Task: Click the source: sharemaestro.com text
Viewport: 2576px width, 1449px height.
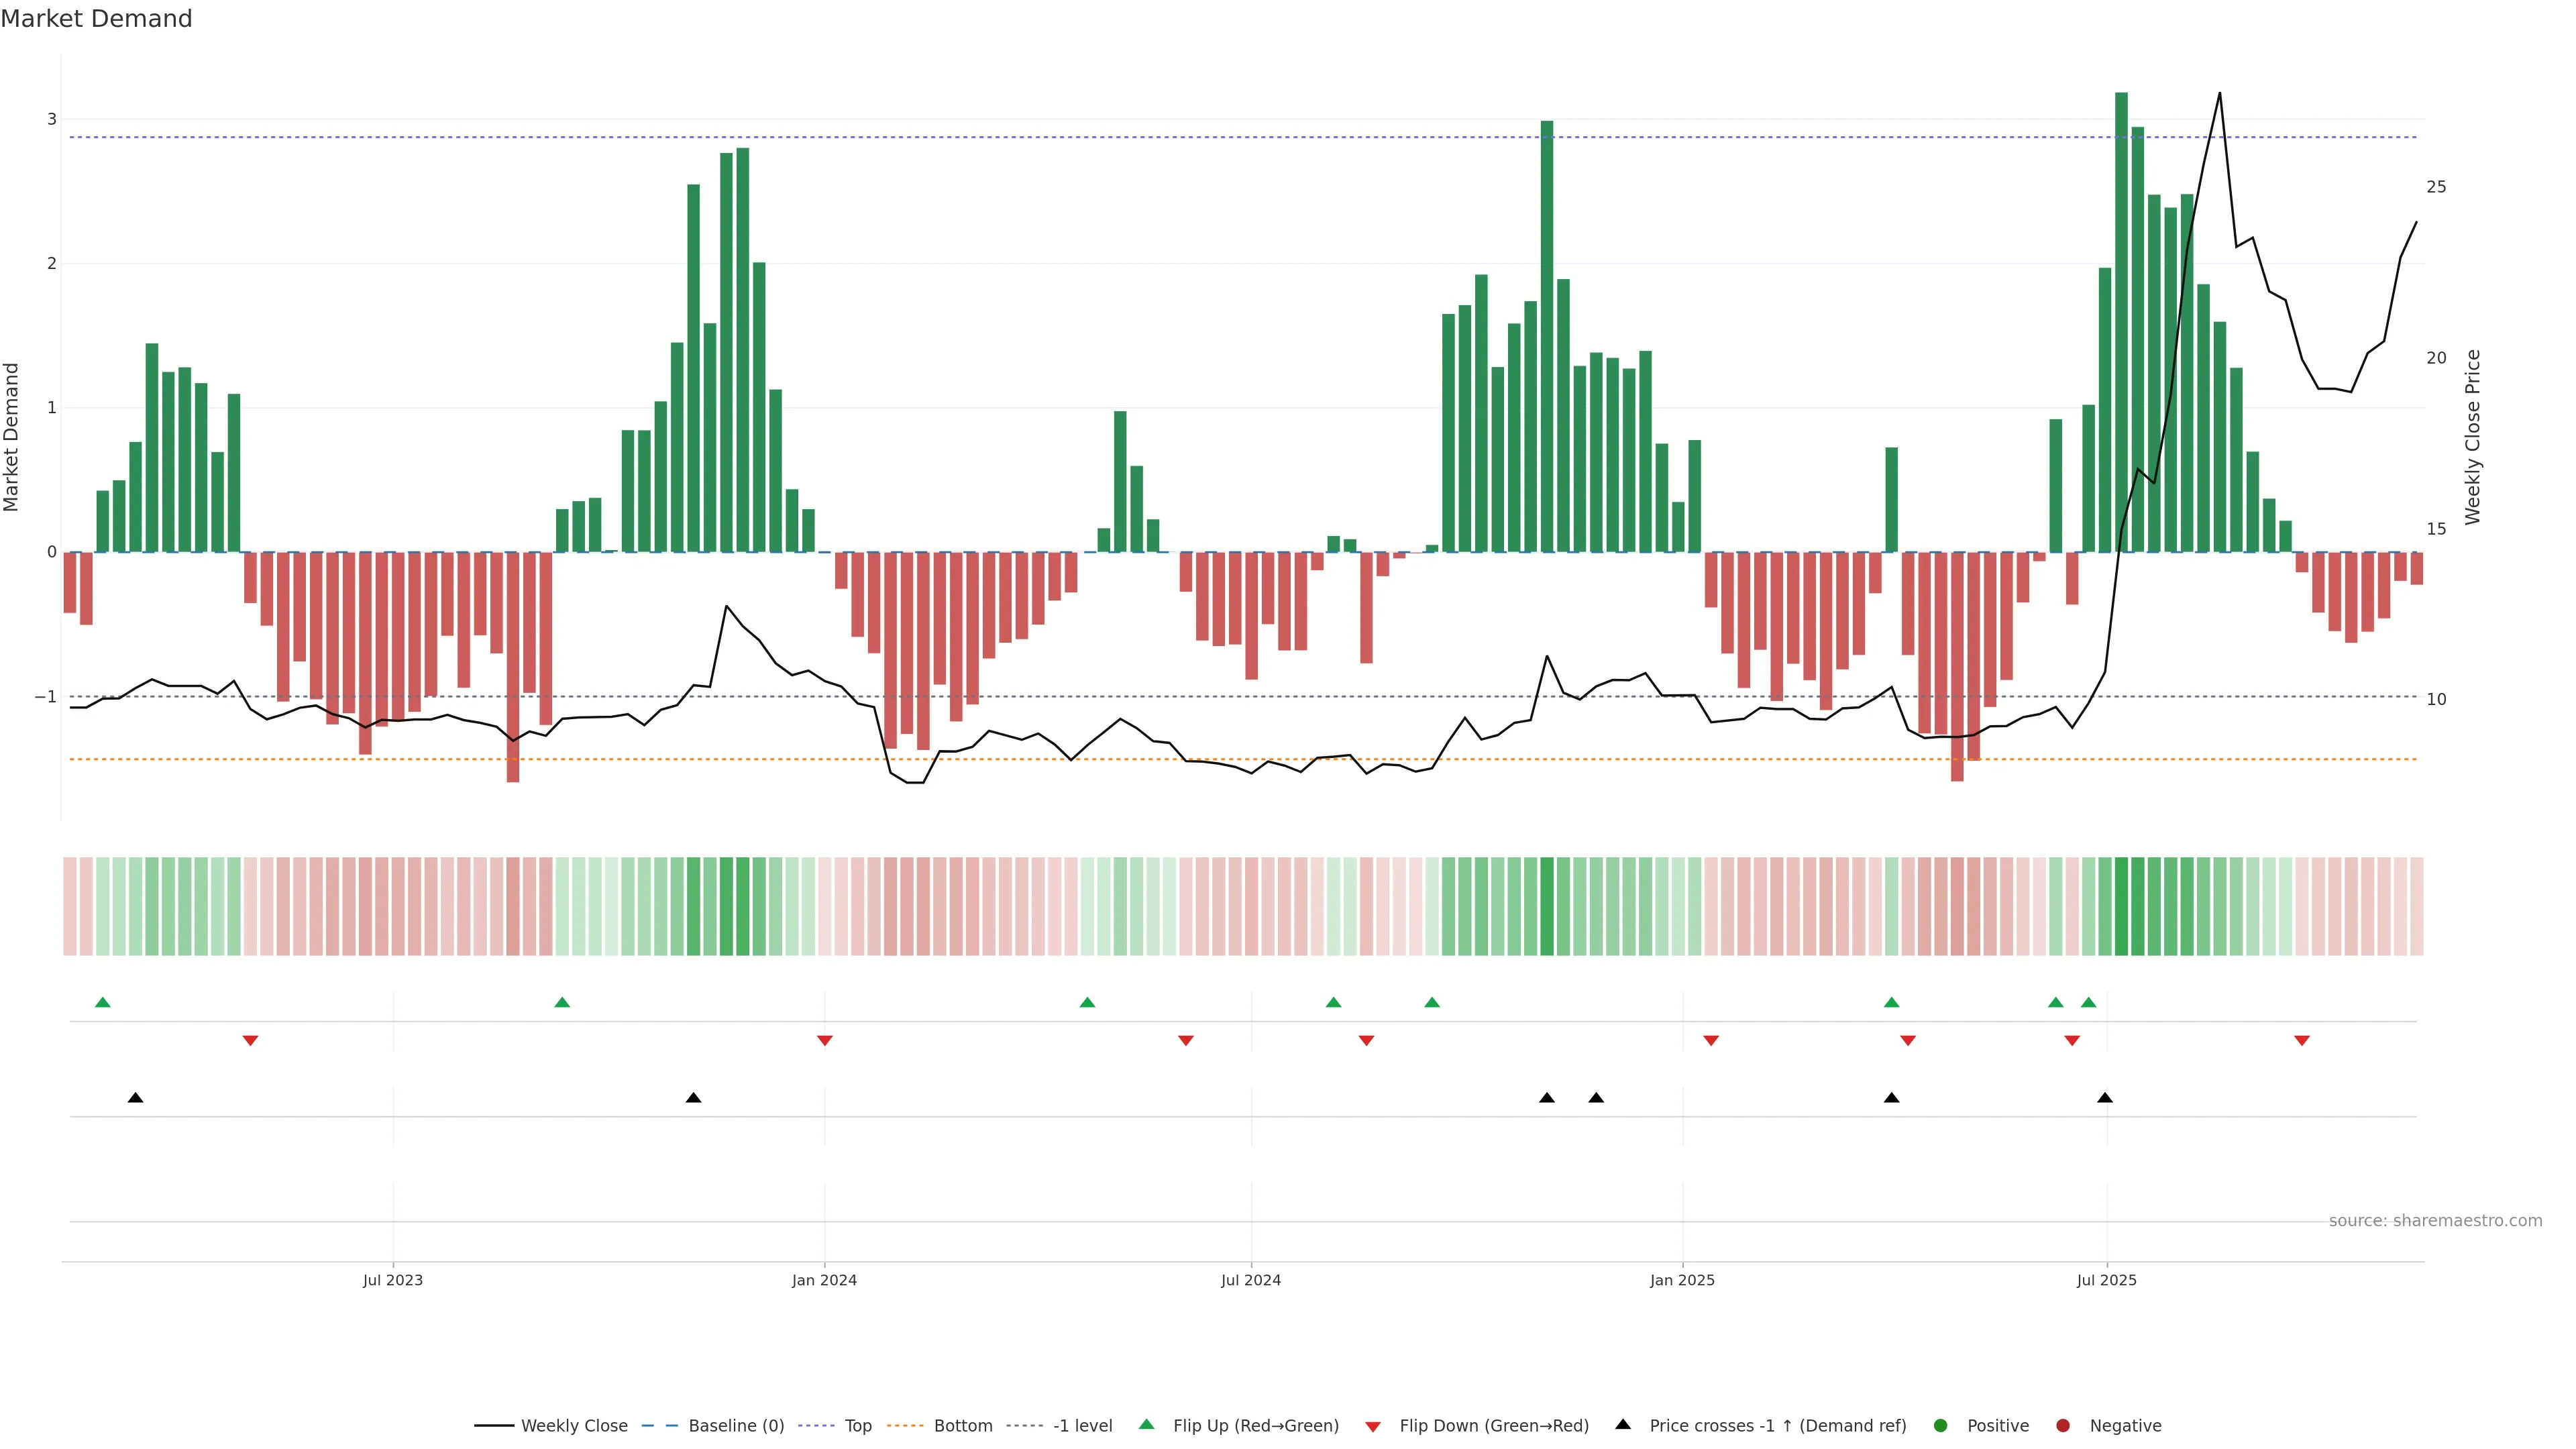Action: coord(2435,1221)
